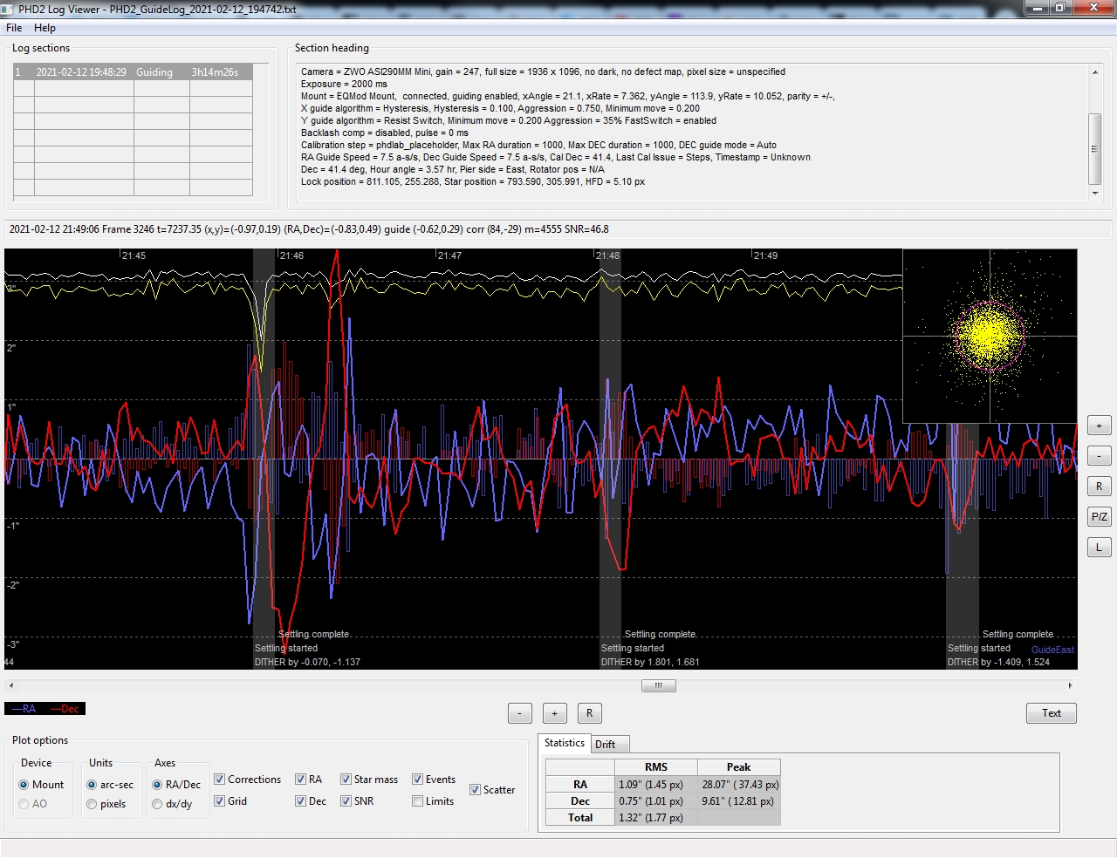Open the Help menu

pos(45,28)
